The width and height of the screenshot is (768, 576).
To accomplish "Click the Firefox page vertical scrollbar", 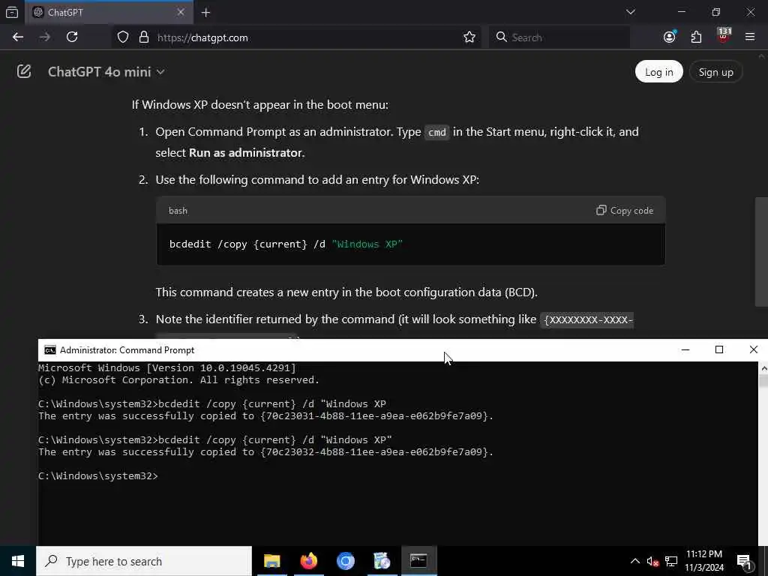I will (x=761, y=252).
